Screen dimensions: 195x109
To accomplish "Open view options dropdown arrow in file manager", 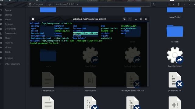I will (173, 4).
